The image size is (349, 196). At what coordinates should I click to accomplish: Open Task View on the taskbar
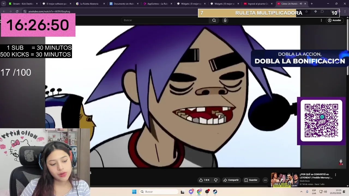(x=182, y=192)
